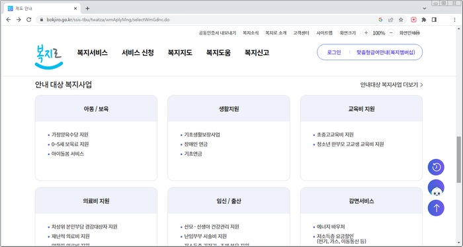Click the 복지소식 link
This screenshot has width=463, height=247.
pyautogui.click(x=251, y=33)
